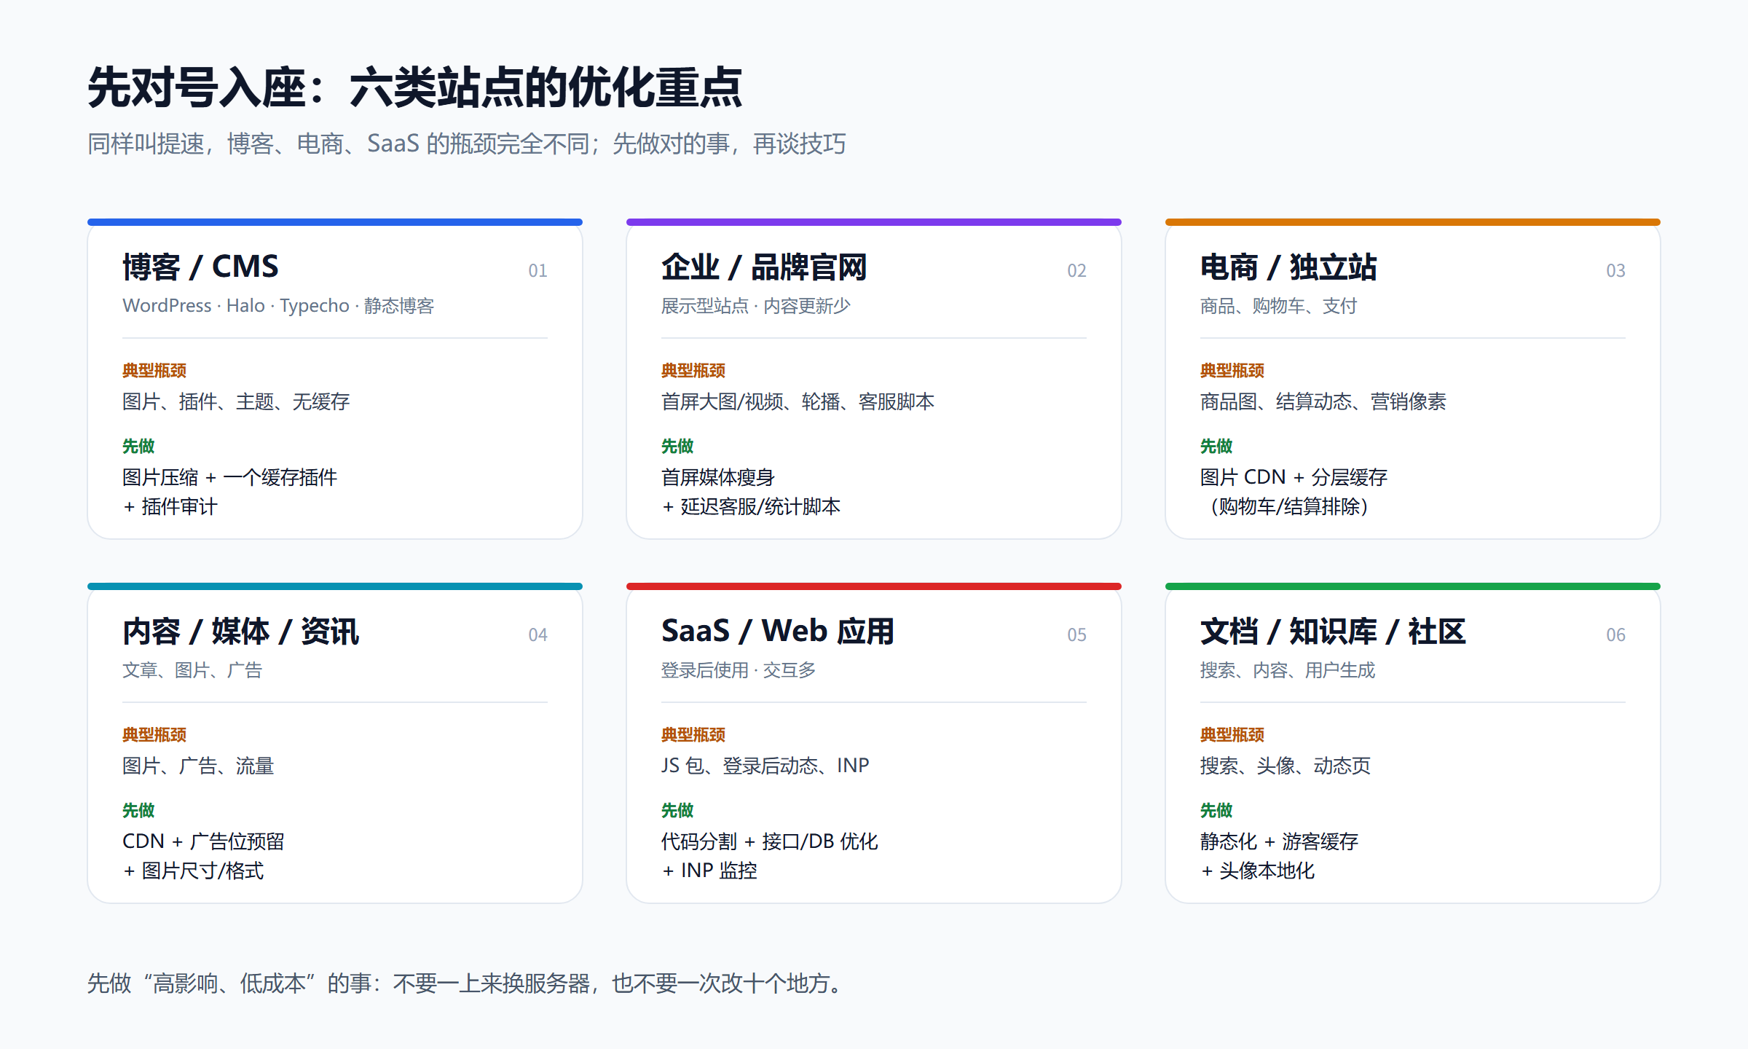Click the line （购物车/结算排除）
1748x1049 pixels.
coord(1288,506)
